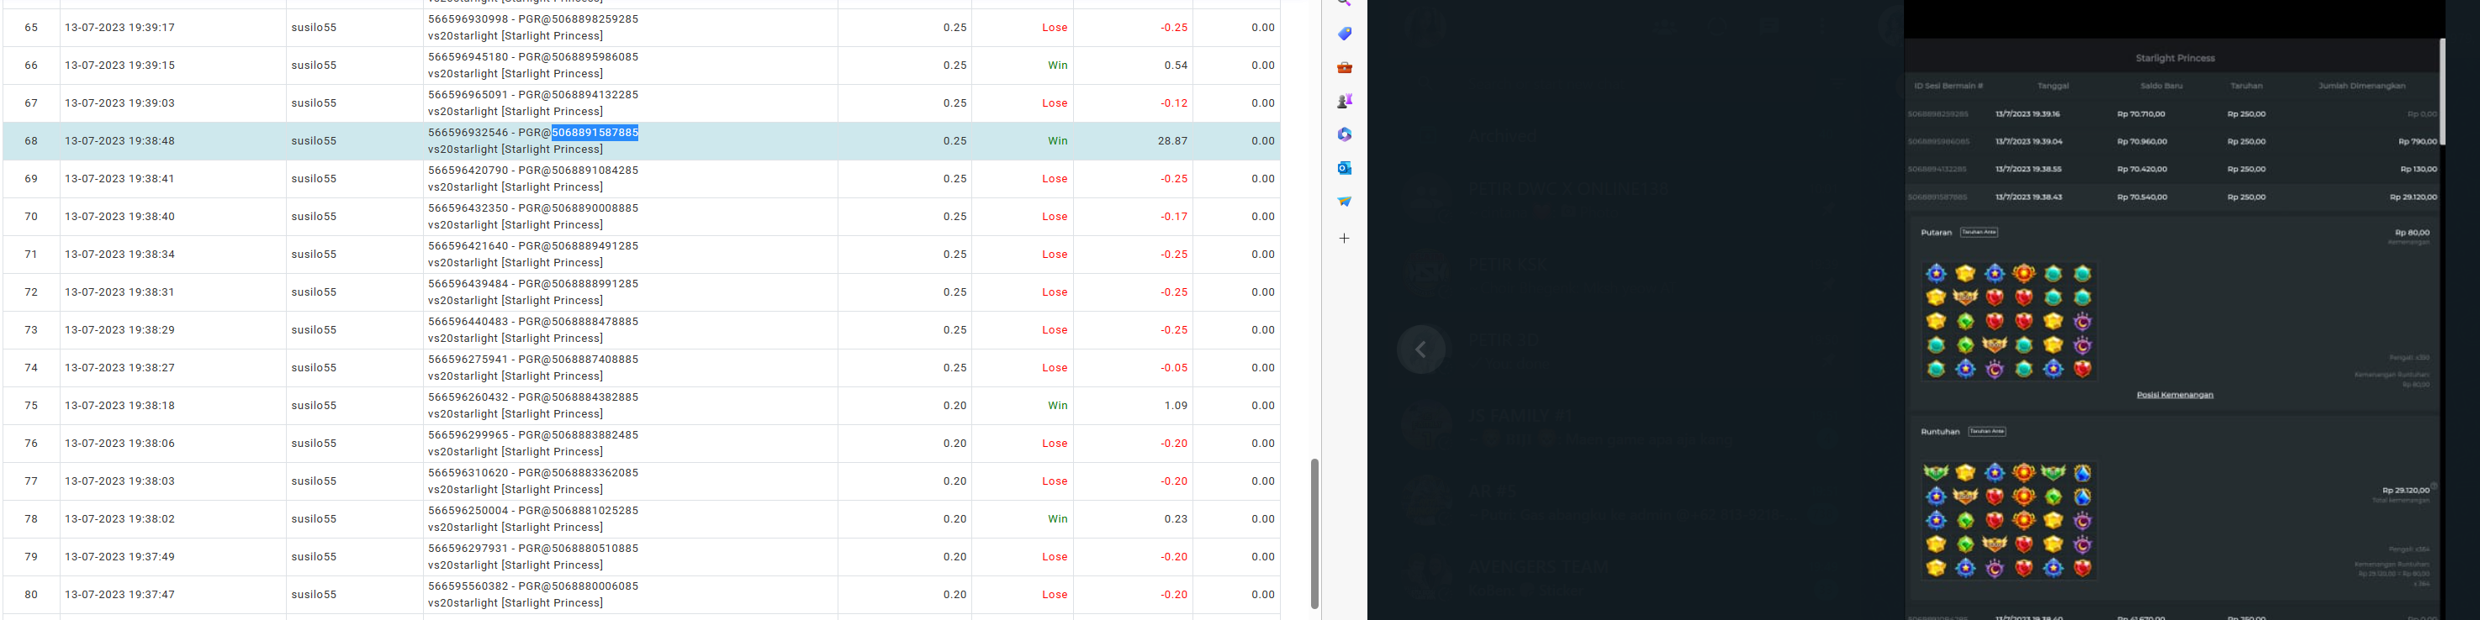Click row number 71
2480x620 pixels.
[x=31, y=255]
